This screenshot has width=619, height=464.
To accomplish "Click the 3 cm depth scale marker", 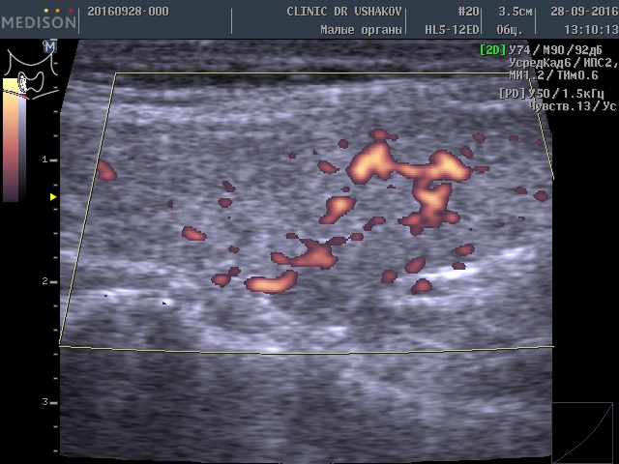I will (x=44, y=400).
